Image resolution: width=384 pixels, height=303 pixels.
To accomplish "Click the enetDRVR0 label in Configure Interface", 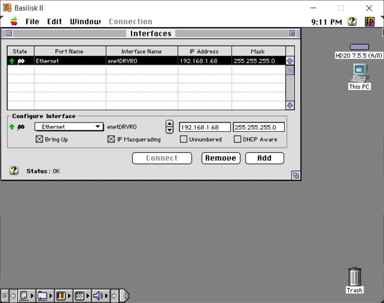I will [x=122, y=127].
